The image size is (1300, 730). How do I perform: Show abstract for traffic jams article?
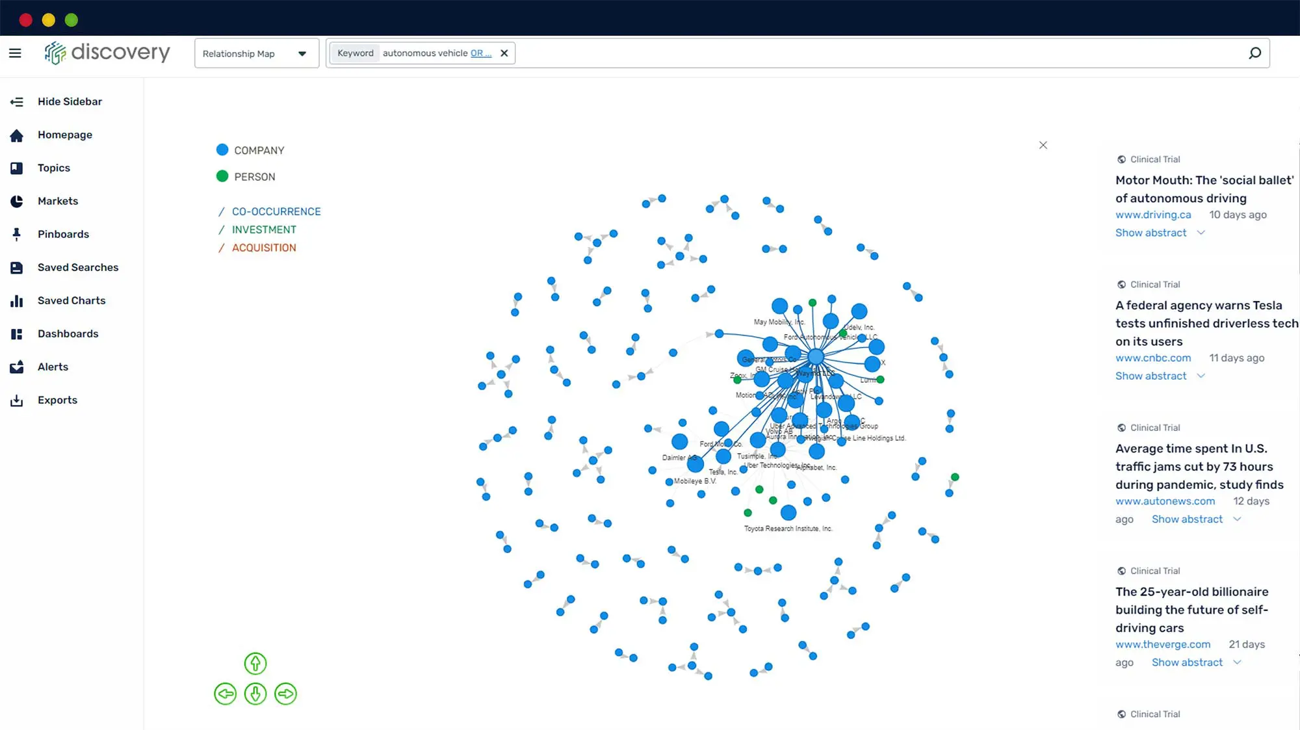[1197, 519]
